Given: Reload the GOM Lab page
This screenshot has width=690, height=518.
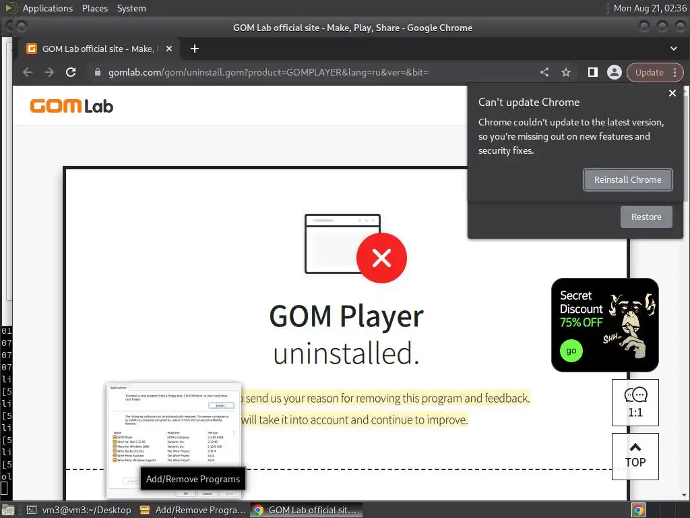Looking at the screenshot, I should [x=70, y=72].
